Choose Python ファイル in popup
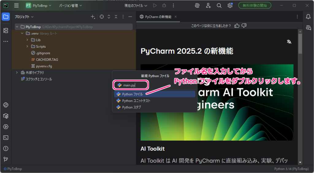314x173 pixels. coord(155,94)
